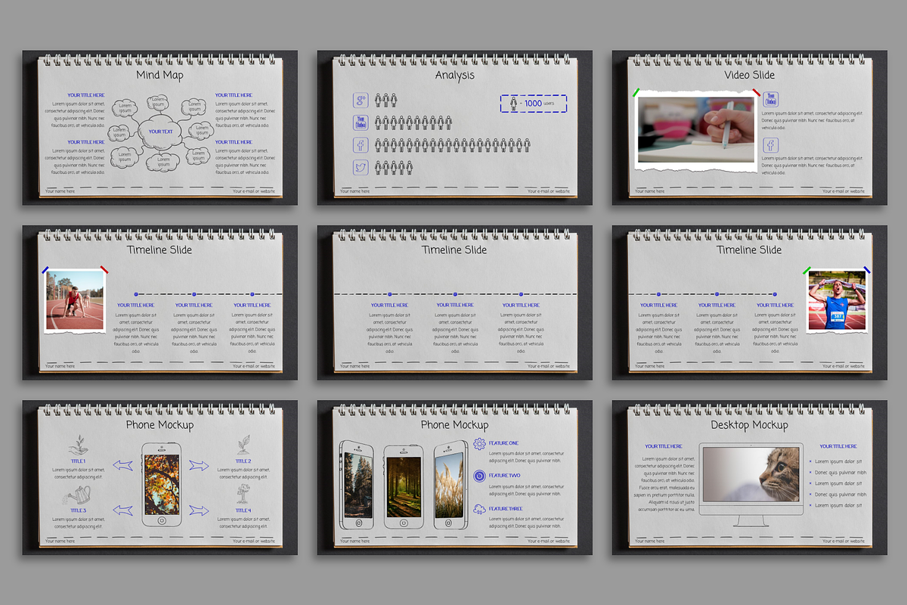
Task: Click the monitor stand of the Desktop Mockup
Action: pyautogui.click(x=751, y=522)
